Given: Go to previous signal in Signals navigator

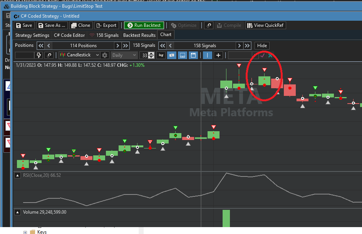Looking at the screenshot, I should [170, 46].
